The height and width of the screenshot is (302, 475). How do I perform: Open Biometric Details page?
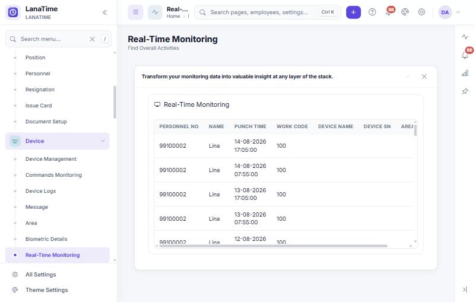(x=46, y=239)
